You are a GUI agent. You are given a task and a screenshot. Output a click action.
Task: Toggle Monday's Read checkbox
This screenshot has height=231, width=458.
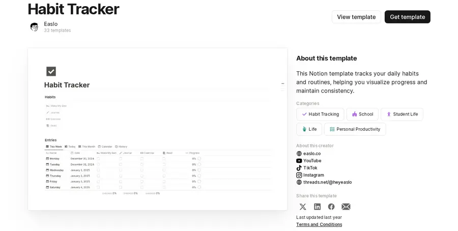[x=164, y=159]
